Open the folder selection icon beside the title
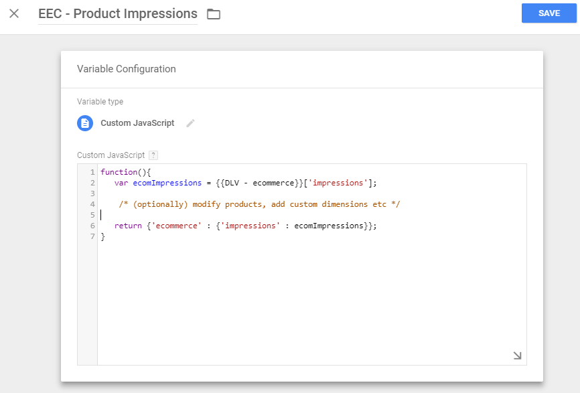 pyautogui.click(x=214, y=14)
